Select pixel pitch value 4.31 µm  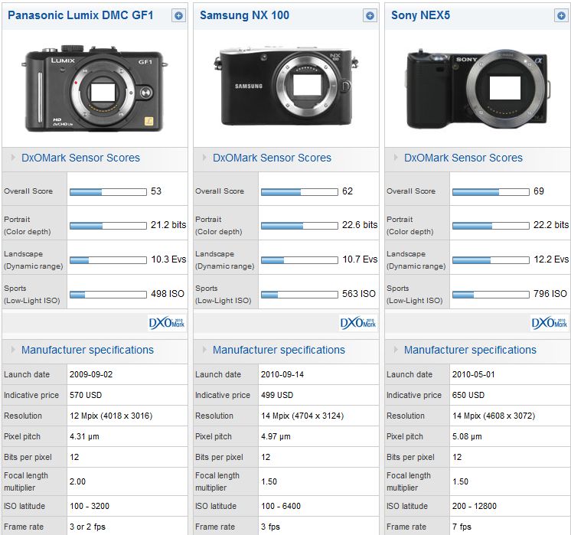pyautogui.click(x=84, y=437)
